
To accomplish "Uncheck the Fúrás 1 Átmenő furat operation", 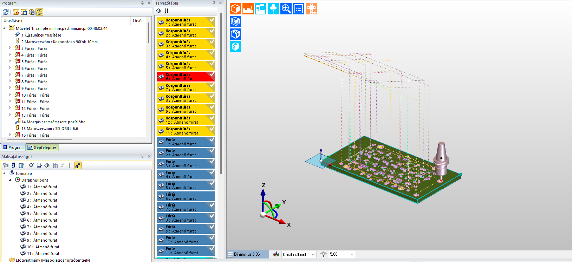I will pos(212,140).
